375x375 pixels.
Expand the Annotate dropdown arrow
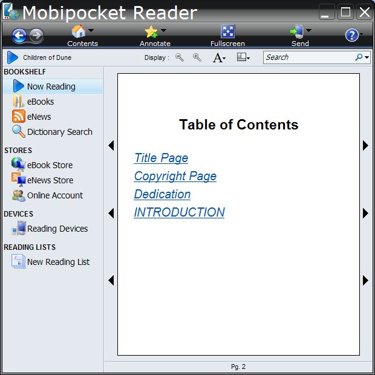(163, 30)
